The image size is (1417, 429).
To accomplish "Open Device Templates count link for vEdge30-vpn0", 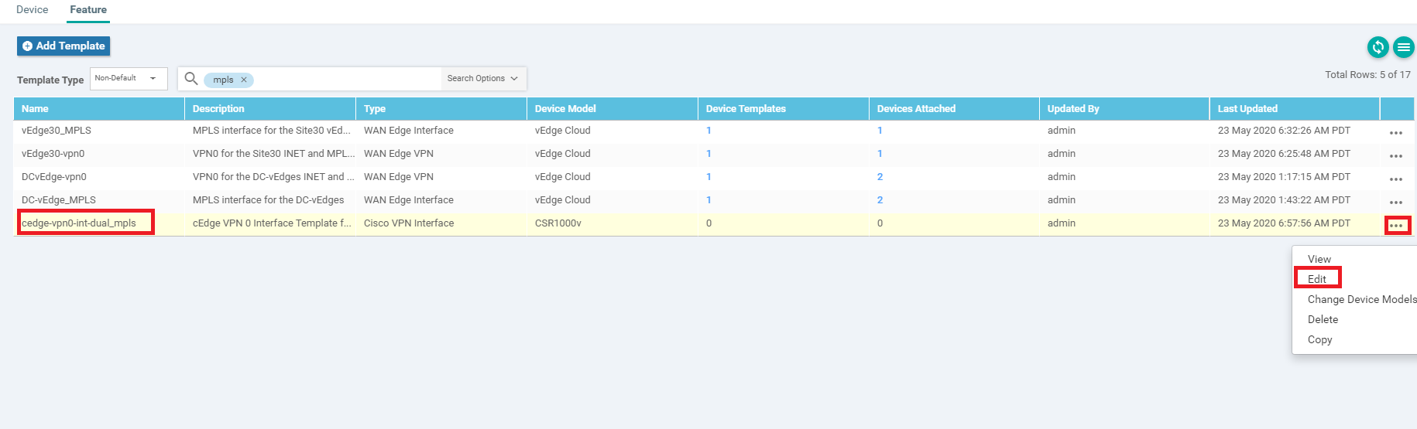I will [x=708, y=154].
